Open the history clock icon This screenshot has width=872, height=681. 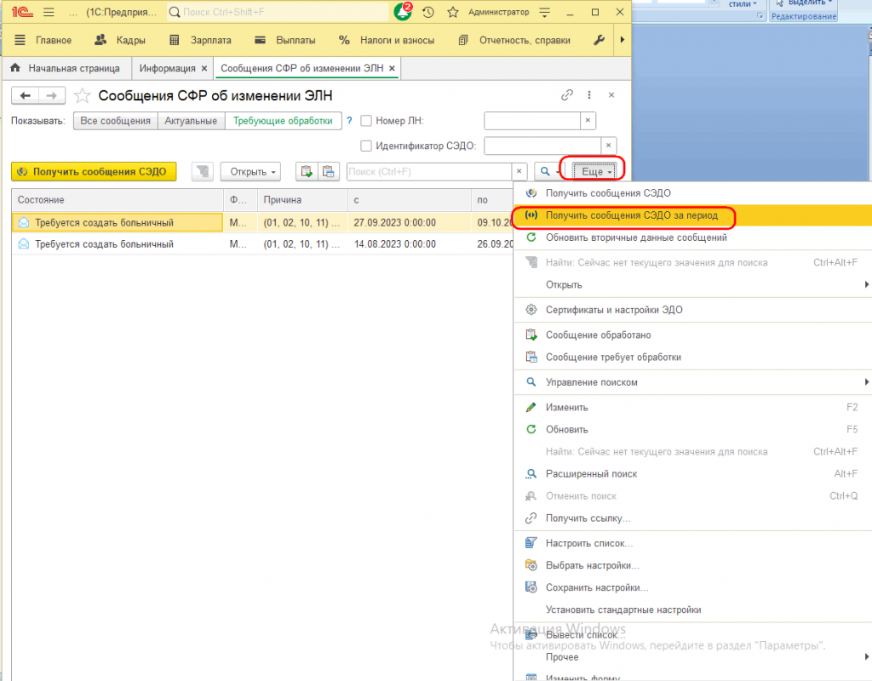coord(427,12)
